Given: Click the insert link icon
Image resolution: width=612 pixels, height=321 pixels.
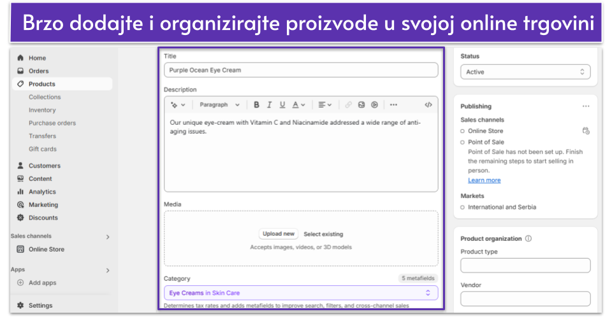Looking at the screenshot, I should tap(348, 104).
